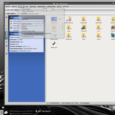Click first 'Stwórz płytę CD' K3b link
The image size is (115, 115).
tap(28, 21)
